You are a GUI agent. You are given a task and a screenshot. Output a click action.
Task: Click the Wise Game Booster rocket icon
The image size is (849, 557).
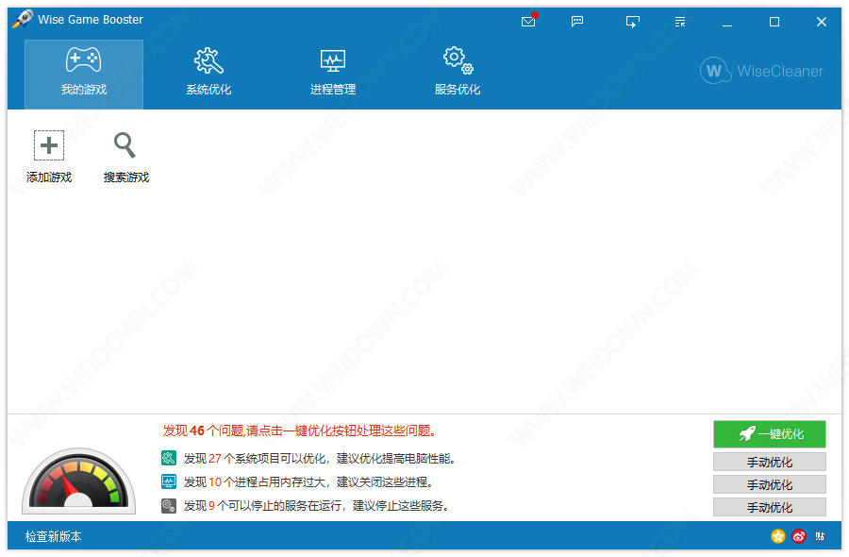click(23, 19)
